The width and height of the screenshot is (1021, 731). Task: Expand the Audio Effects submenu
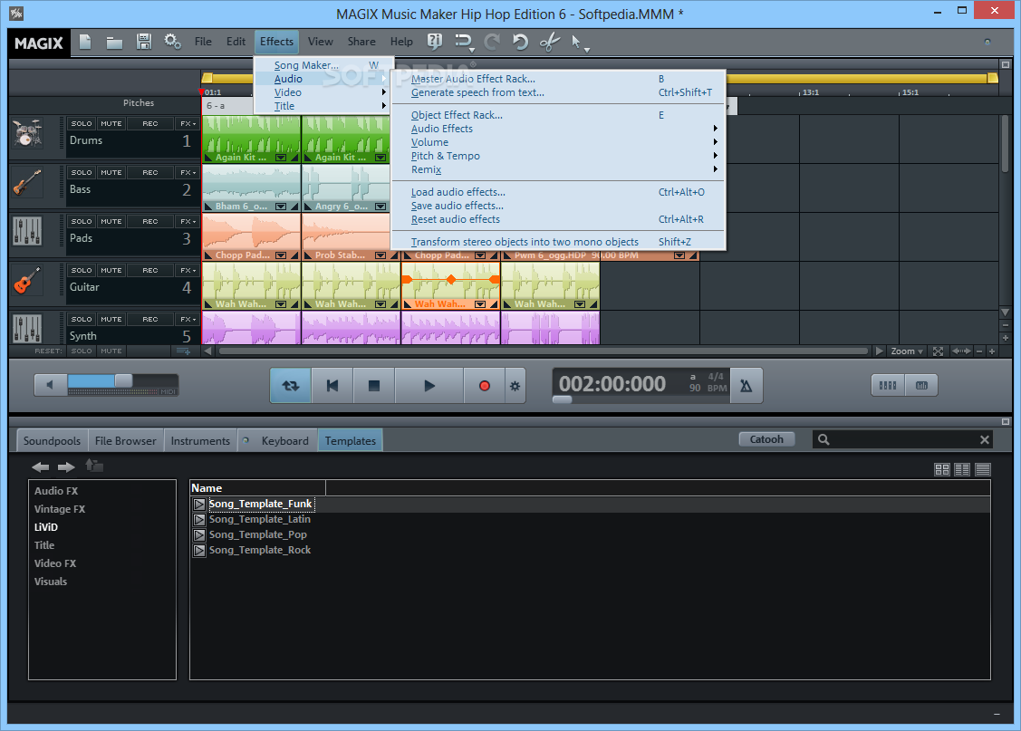click(559, 129)
